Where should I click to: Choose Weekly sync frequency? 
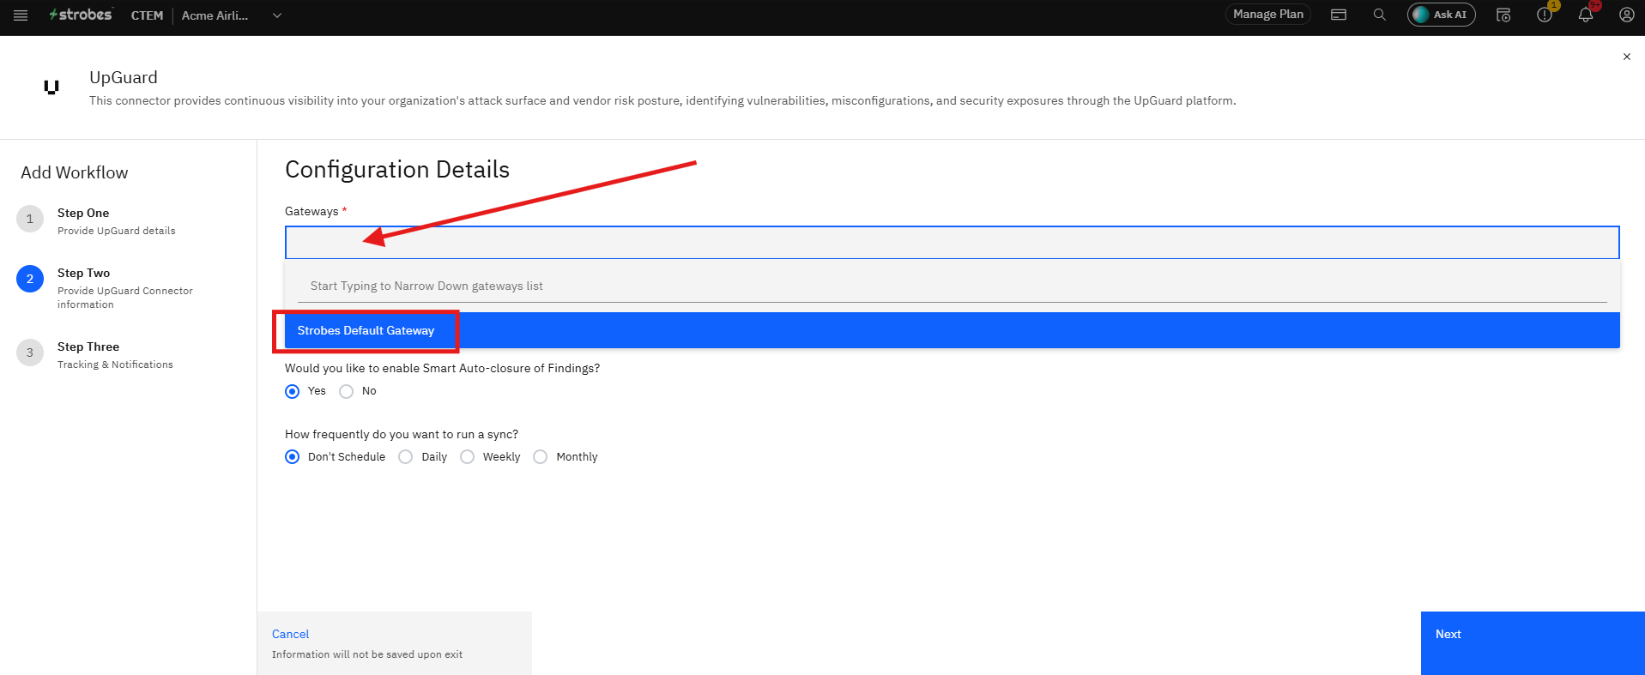(468, 457)
